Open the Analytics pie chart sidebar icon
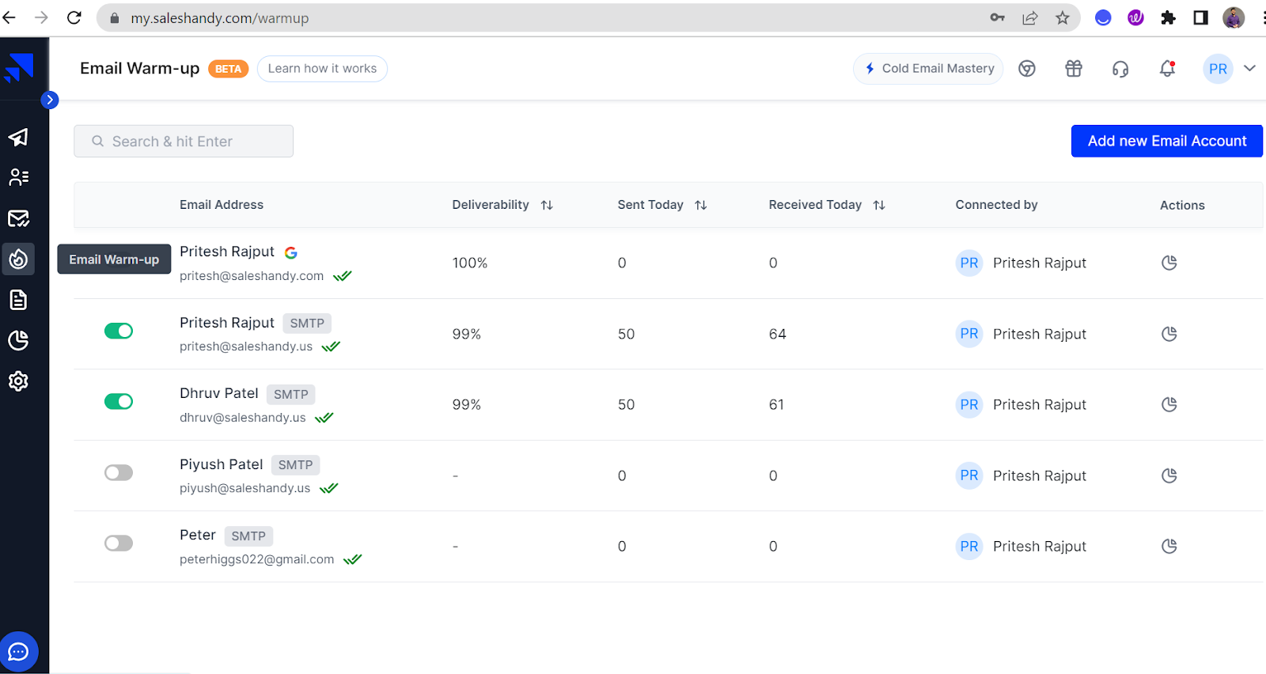This screenshot has height=674, width=1266. coord(18,340)
